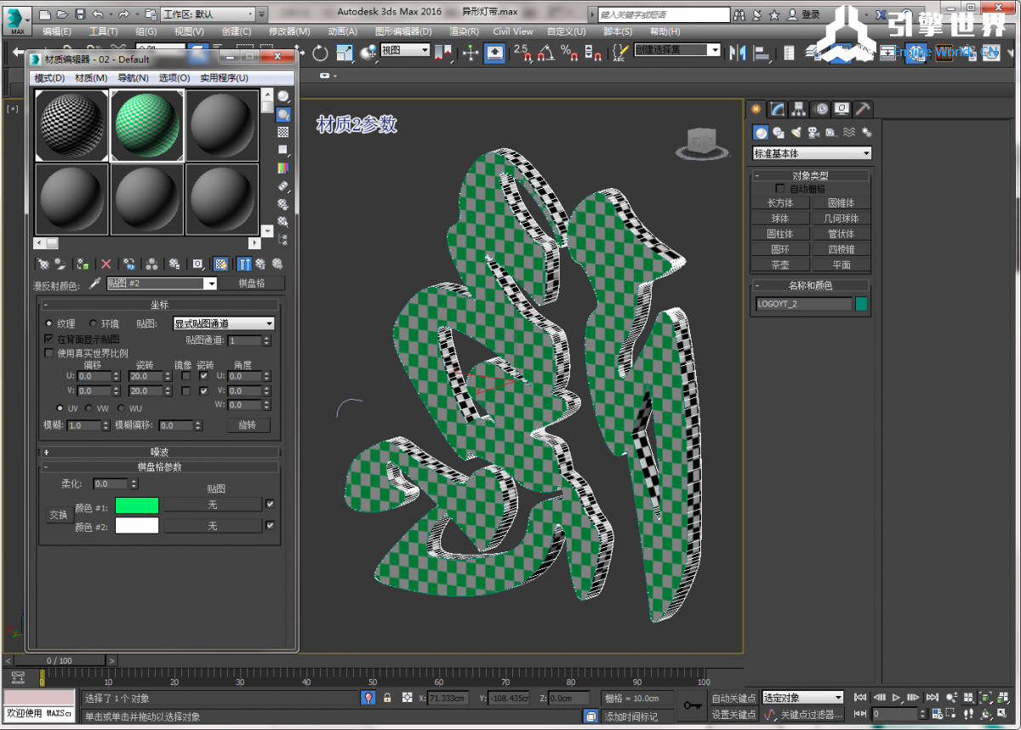Click the 交换 swap colors button
Viewport: 1021px width, 730px height.
tap(58, 515)
